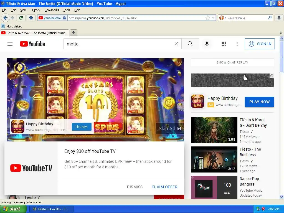
Task: Clear the YouTube search text with X
Action: 176,44
